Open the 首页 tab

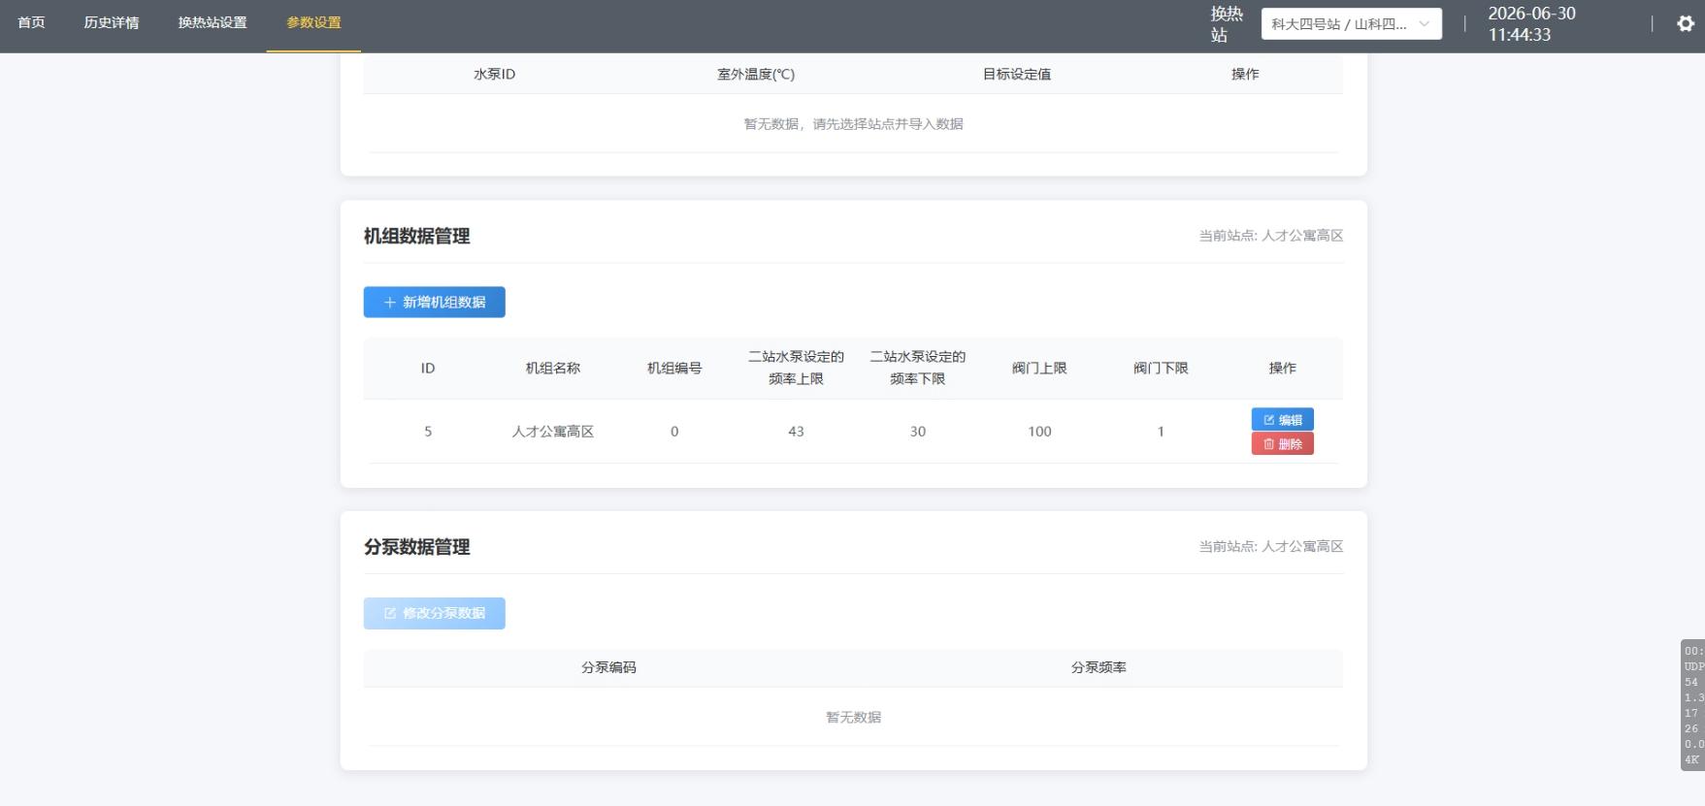pos(32,22)
